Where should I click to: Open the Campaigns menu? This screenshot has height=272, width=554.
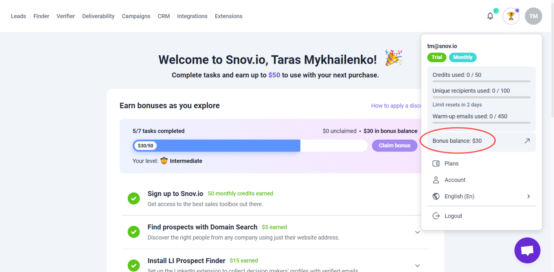[x=136, y=16]
